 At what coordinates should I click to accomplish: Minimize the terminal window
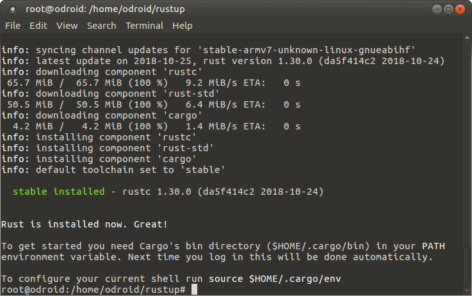[437, 10]
